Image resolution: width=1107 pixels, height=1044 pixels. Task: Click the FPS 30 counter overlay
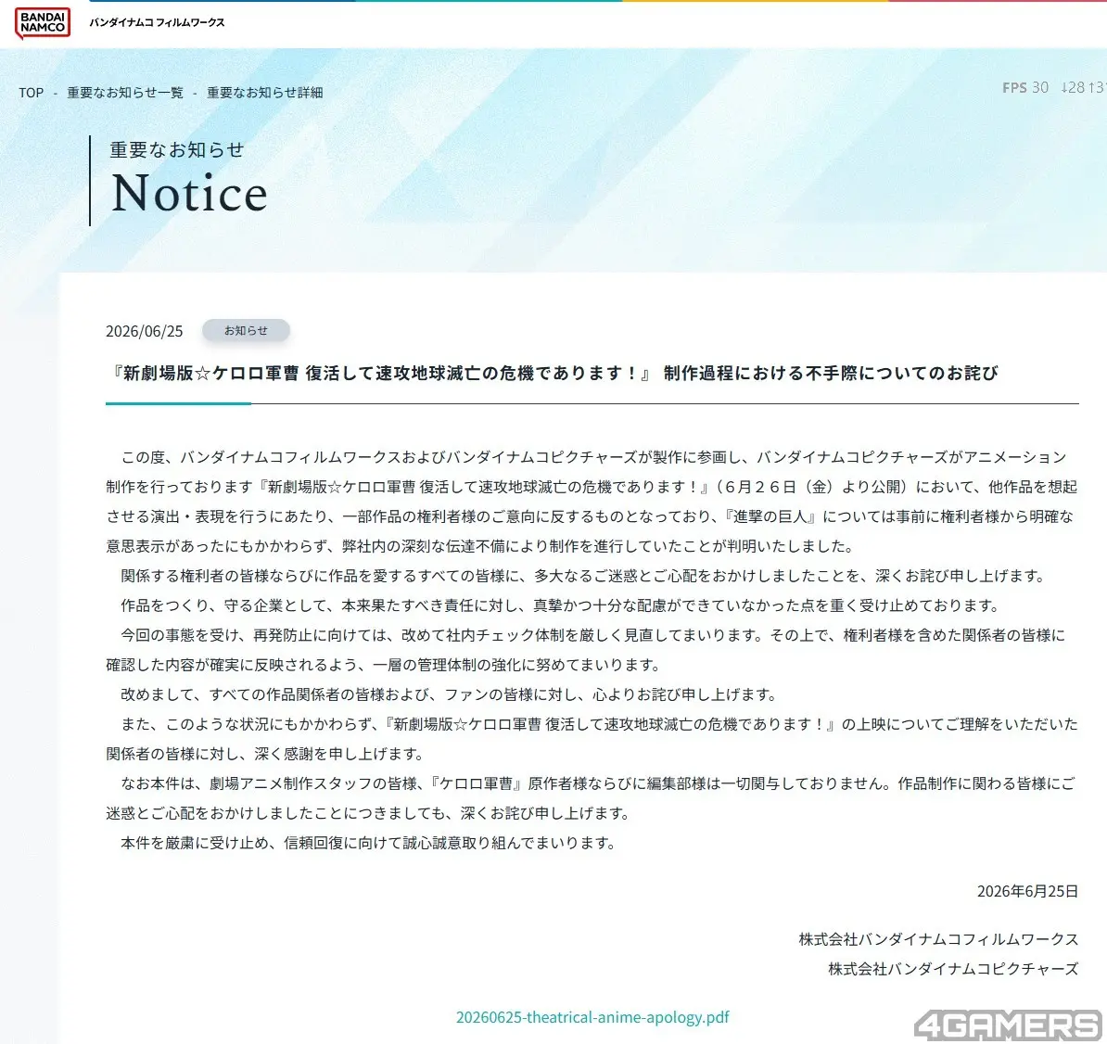pos(1025,87)
